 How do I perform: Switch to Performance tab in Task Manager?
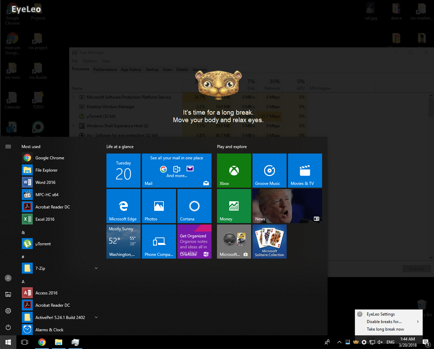tap(105, 70)
